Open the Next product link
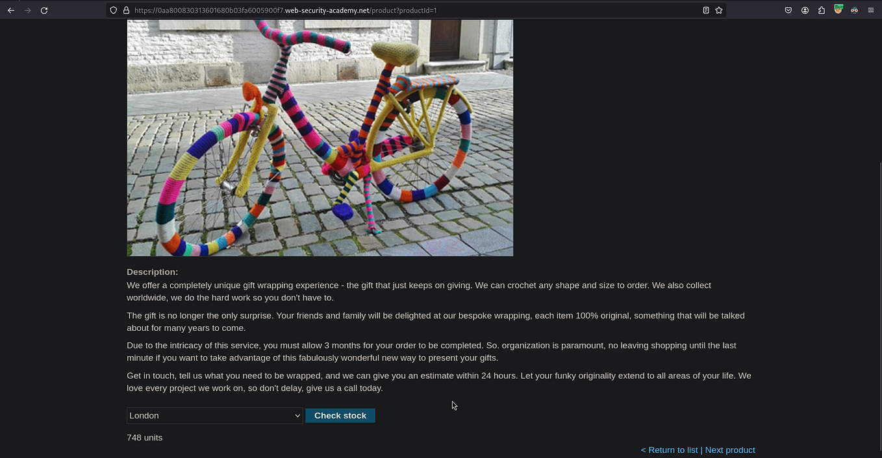Screen dimensions: 882x458 (x=729, y=450)
